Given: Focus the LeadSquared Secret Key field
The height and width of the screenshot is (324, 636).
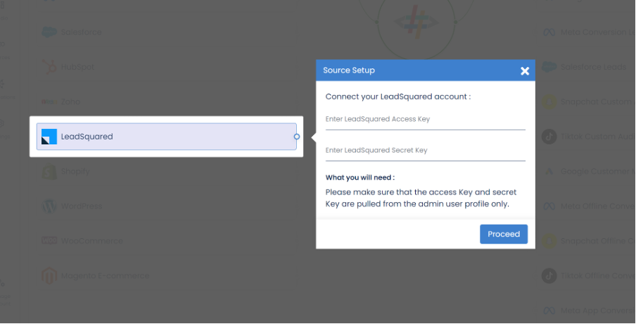Looking at the screenshot, I should coord(425,151).
